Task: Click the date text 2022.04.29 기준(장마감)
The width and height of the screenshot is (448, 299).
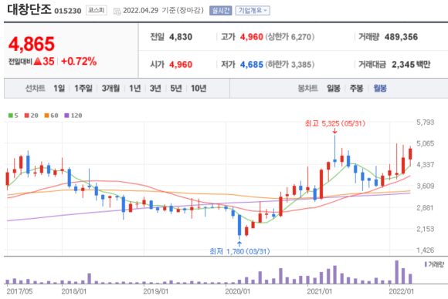Action: point(163,11)
